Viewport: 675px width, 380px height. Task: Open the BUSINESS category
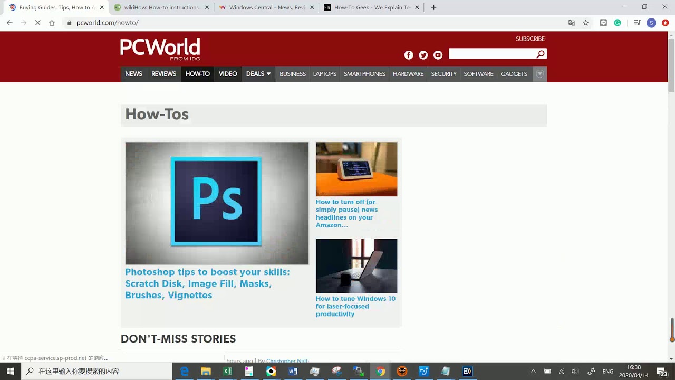pos(293,74)
